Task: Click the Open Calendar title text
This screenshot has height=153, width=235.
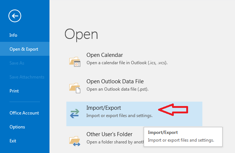Action: (104, 55)
